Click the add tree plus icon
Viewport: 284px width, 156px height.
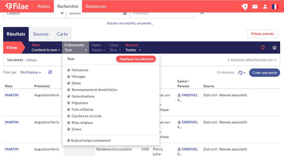(244, 7)
